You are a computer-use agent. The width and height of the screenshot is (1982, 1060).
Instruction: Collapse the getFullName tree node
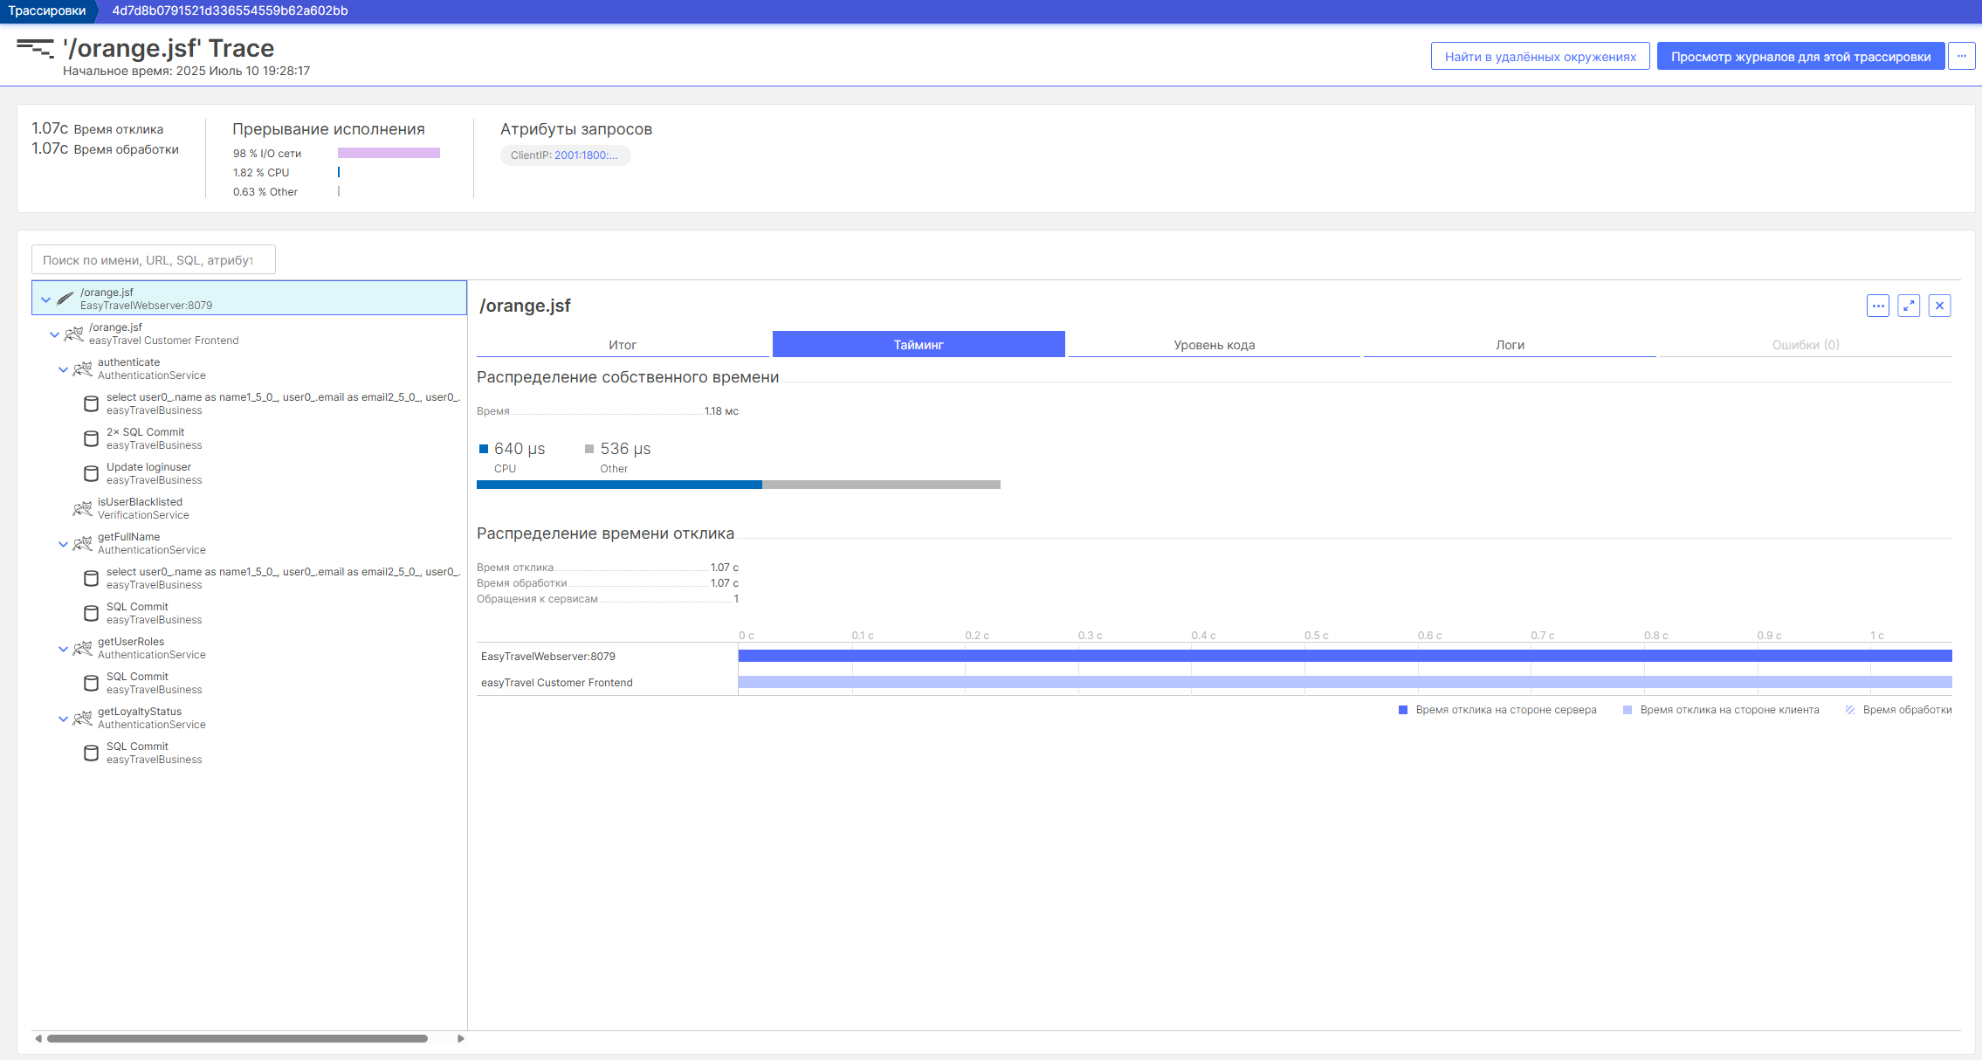click(63, 544)
